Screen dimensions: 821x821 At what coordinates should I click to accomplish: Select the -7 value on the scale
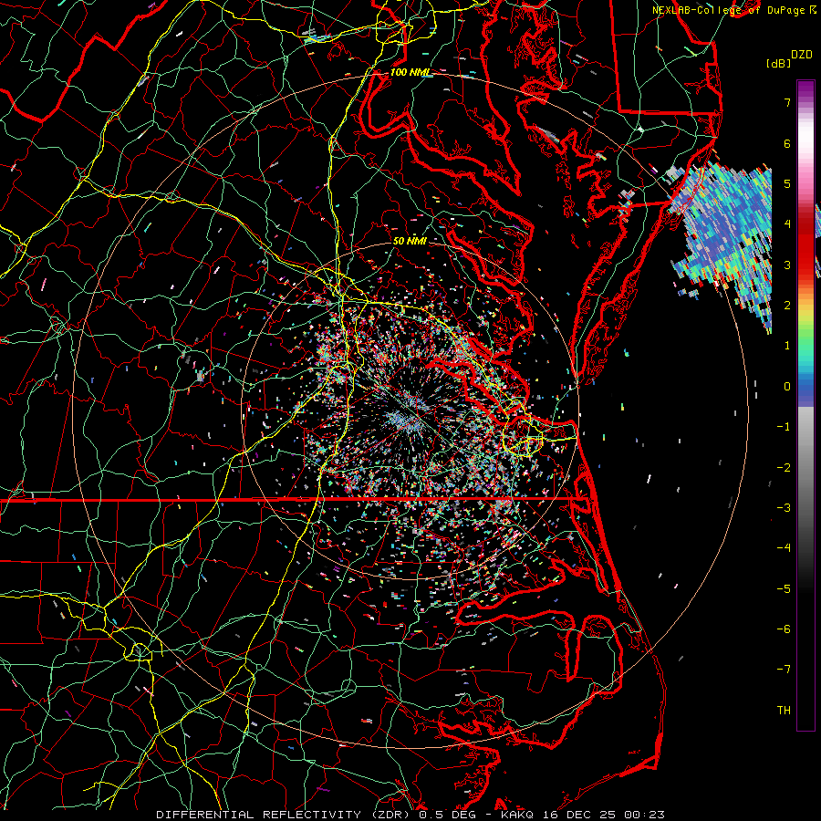[x=784, y=670]
